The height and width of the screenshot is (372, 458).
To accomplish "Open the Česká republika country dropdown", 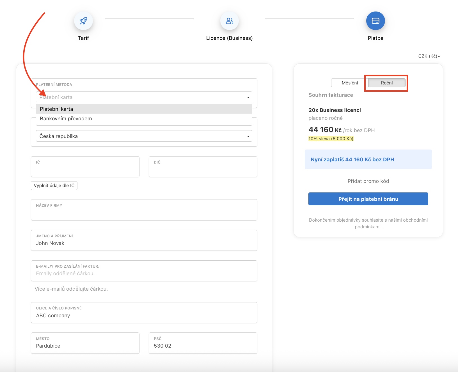I will (144, 136).
